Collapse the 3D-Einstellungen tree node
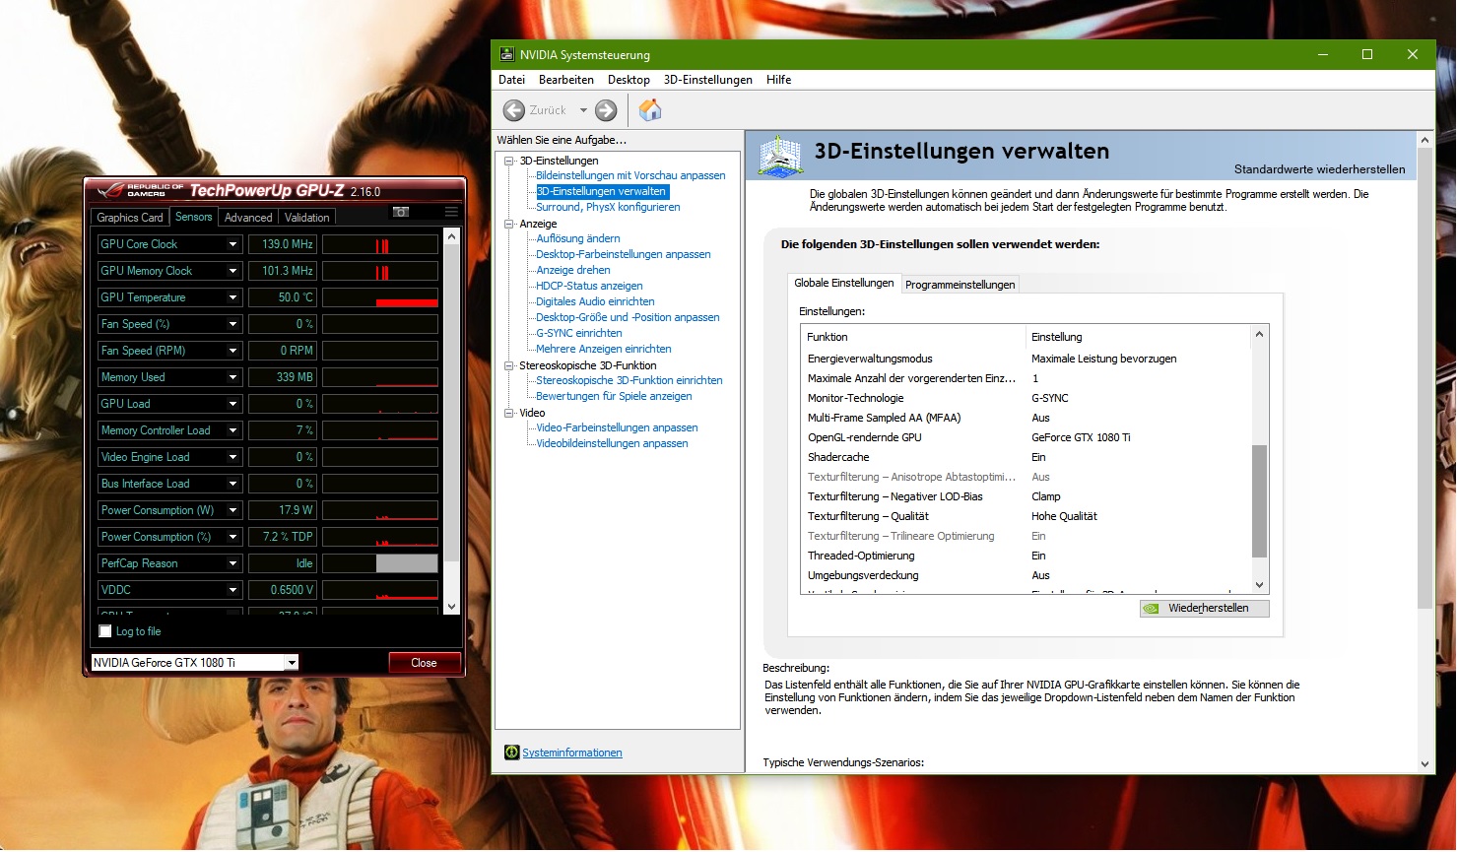1457x852 pixels. (x=509, y=161)
